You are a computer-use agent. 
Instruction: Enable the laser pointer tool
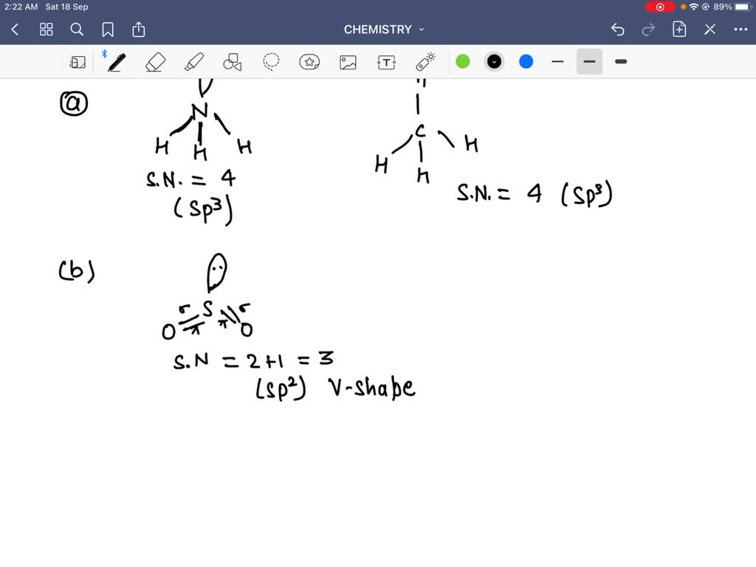coord(425,62)
